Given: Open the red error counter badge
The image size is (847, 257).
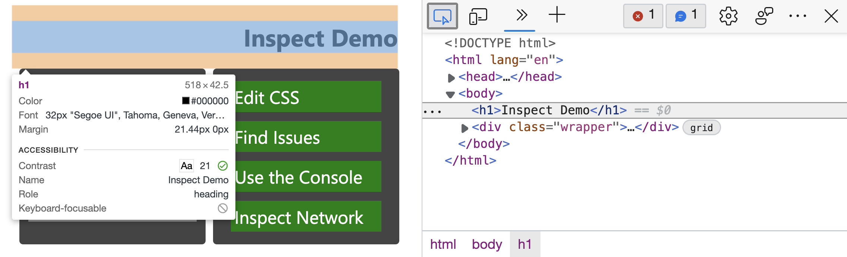Looking at the screenshot, I should point(643,16).
